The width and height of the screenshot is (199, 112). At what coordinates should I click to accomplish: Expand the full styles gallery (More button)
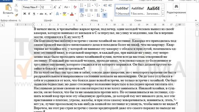click(163, 15)
